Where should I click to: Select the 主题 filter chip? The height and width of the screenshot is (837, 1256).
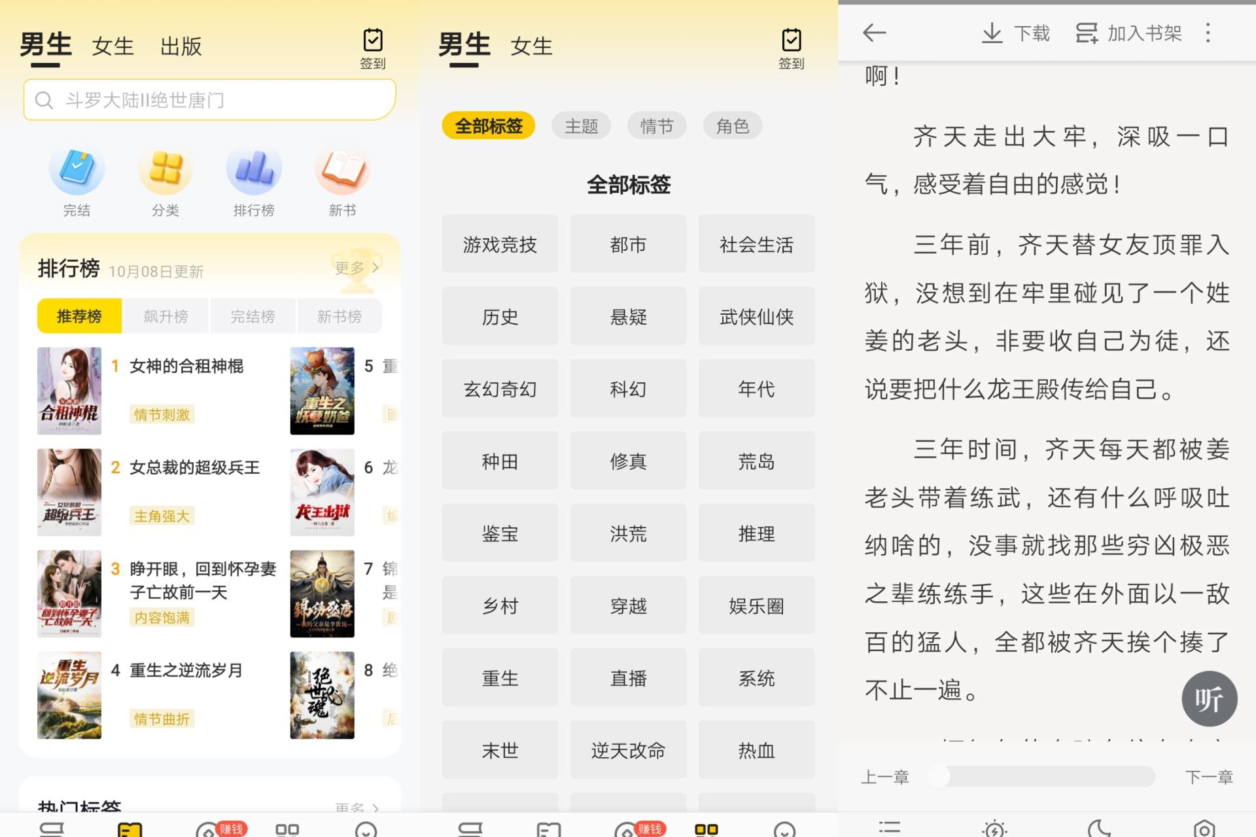pyautogui.click(x=581, y=126)
